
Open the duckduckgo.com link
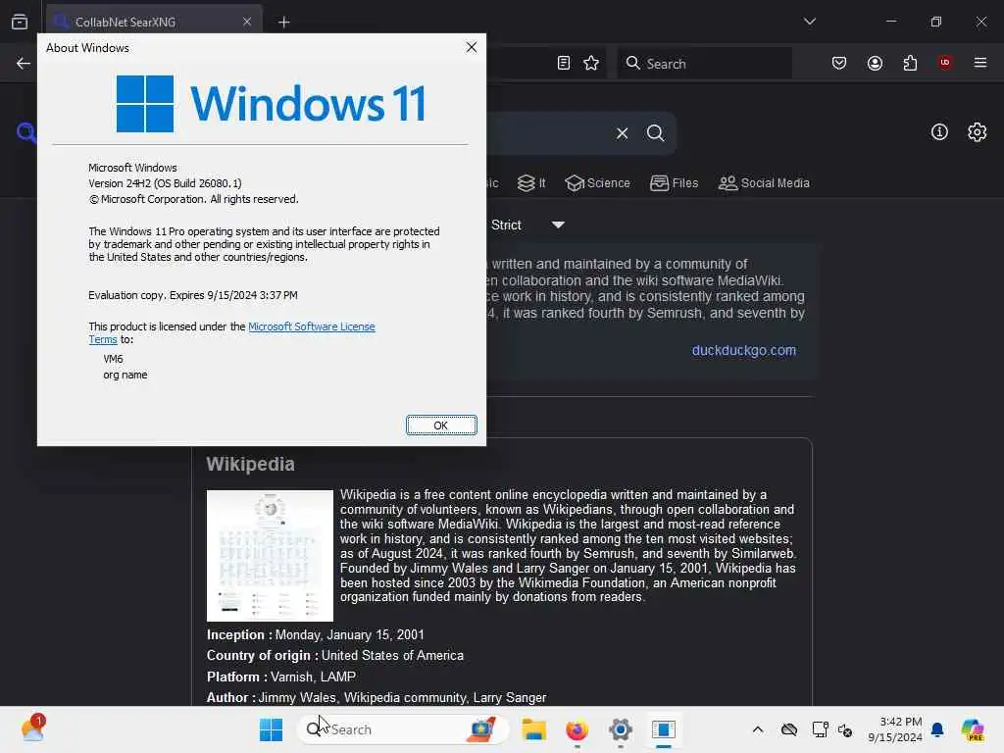click(x=744, y=350)
